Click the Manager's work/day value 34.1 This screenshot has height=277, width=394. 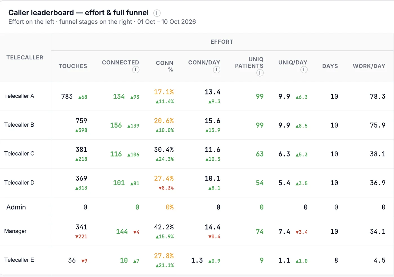[x=378, y=232]
